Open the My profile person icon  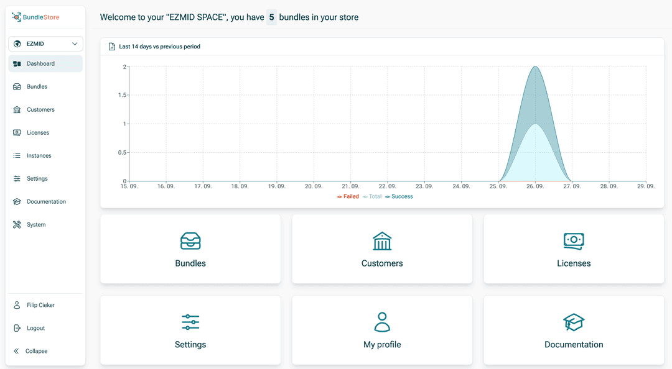click(382, 322)
